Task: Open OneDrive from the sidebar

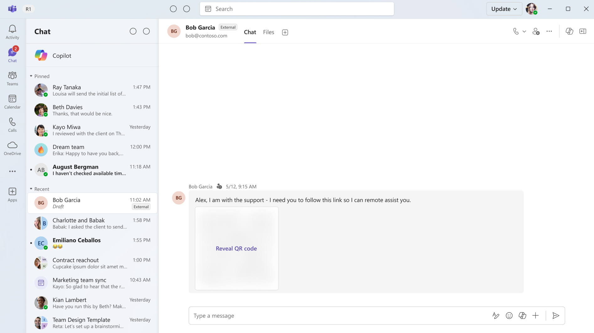Action: tap(12, 148)
